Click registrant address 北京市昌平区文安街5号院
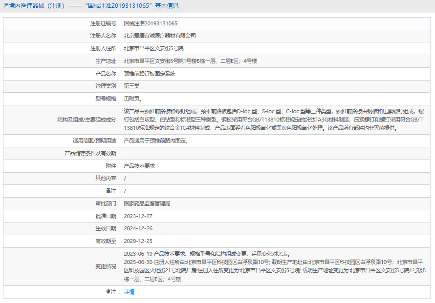The image size is (435, 303). pos(153,48)
